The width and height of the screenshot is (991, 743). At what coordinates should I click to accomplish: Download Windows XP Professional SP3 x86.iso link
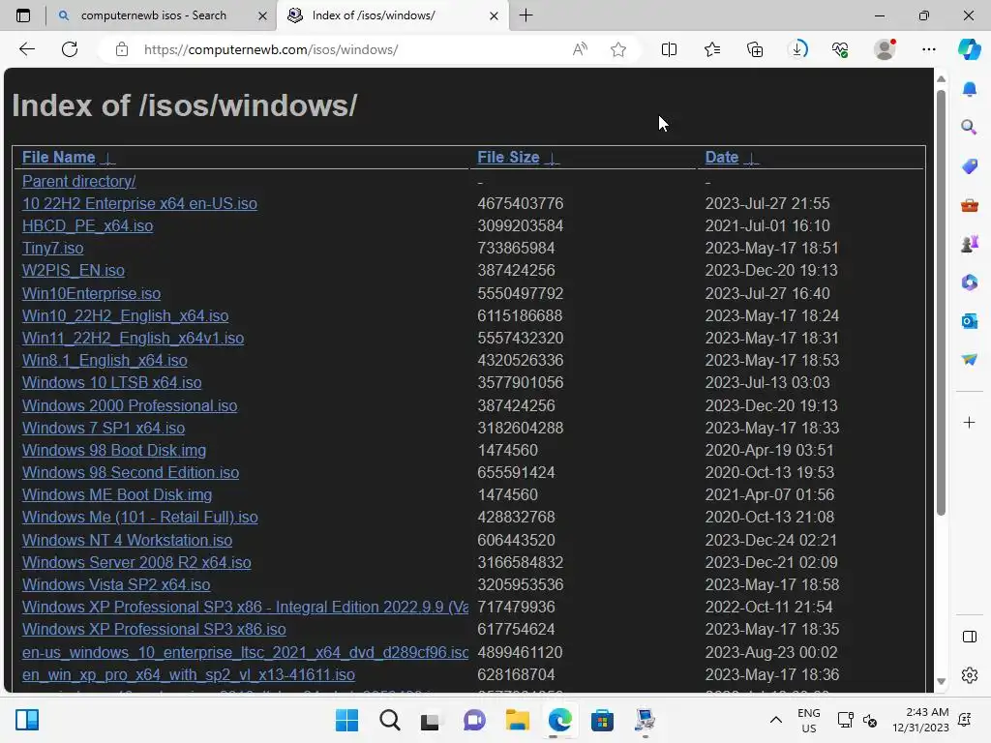pos(154,629)
